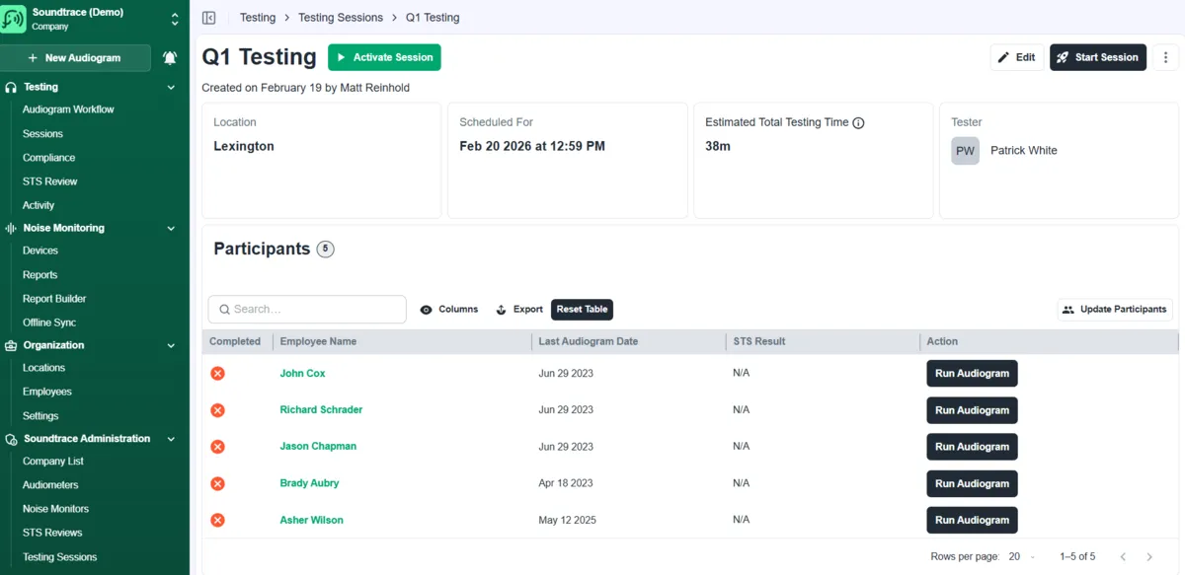
Task: Click the PW tester avatar
Action: (x=965, y=151)
